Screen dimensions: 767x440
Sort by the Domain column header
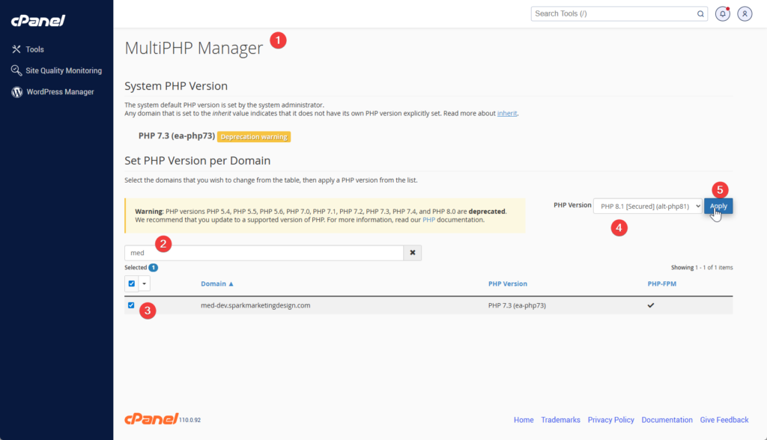(217, 284)
